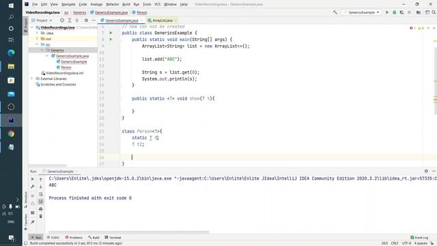Screen dimensions: 437x246
Task: Click the red error indicator in editor corner
Action: tap(412, 28)
